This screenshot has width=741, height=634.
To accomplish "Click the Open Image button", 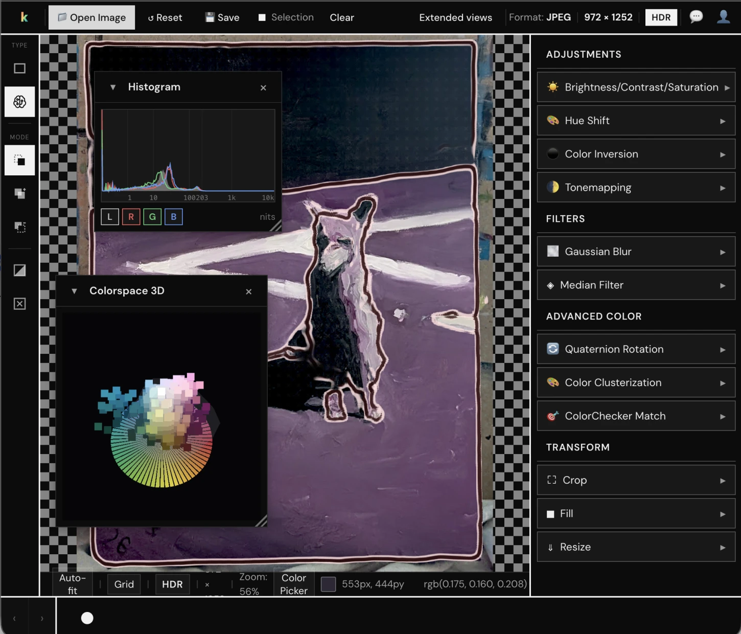I will (x=91, y=17).
